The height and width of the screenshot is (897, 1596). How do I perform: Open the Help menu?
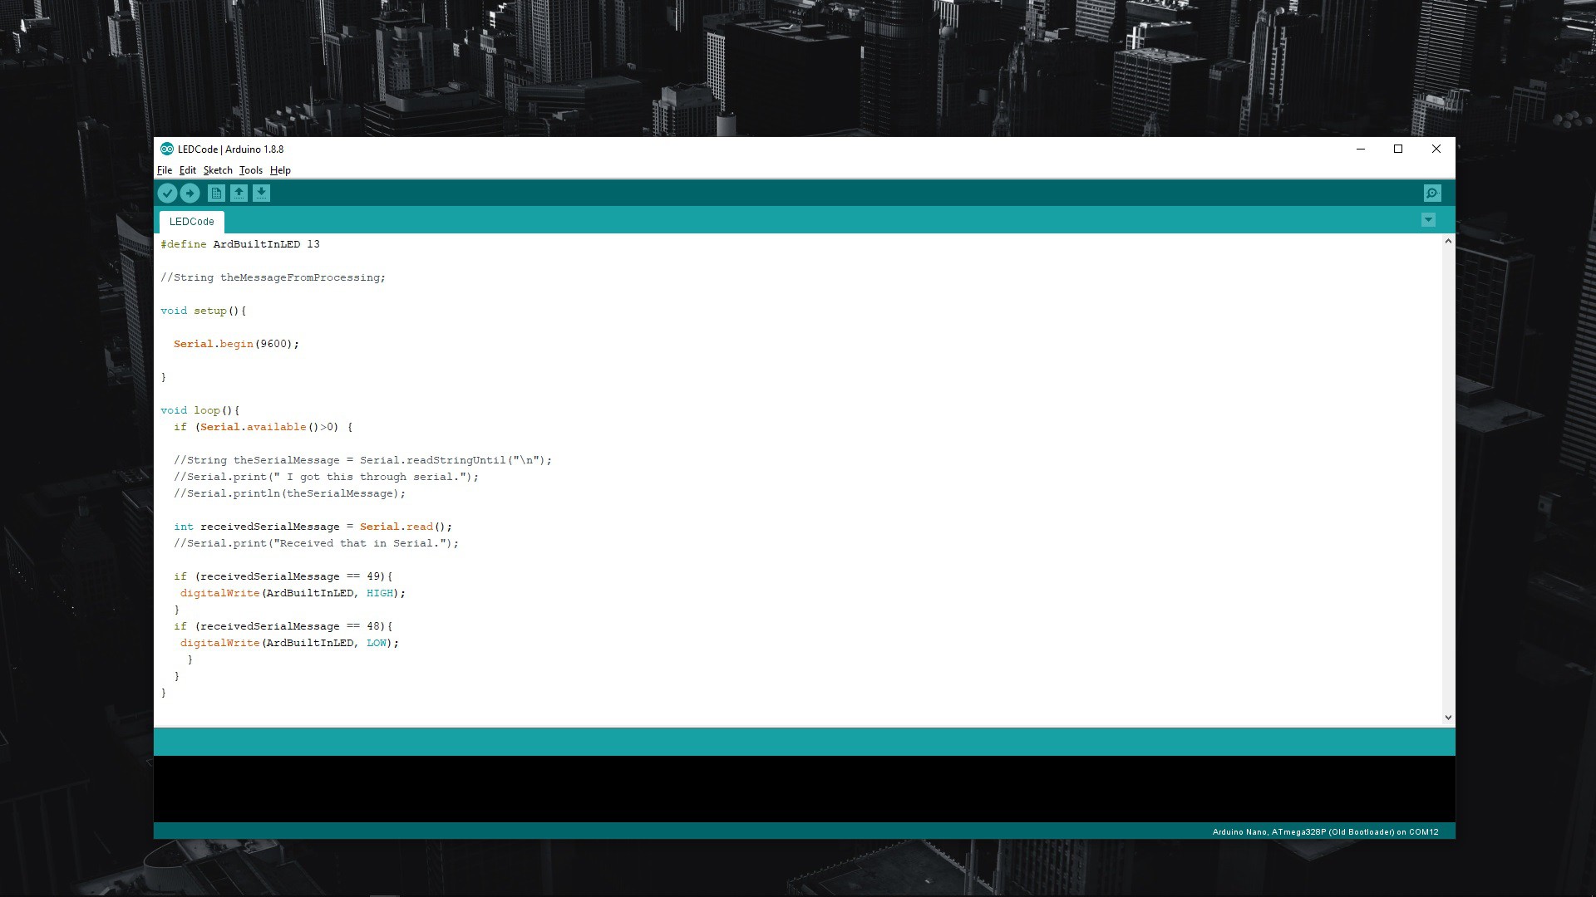click(x=280, y=170)
